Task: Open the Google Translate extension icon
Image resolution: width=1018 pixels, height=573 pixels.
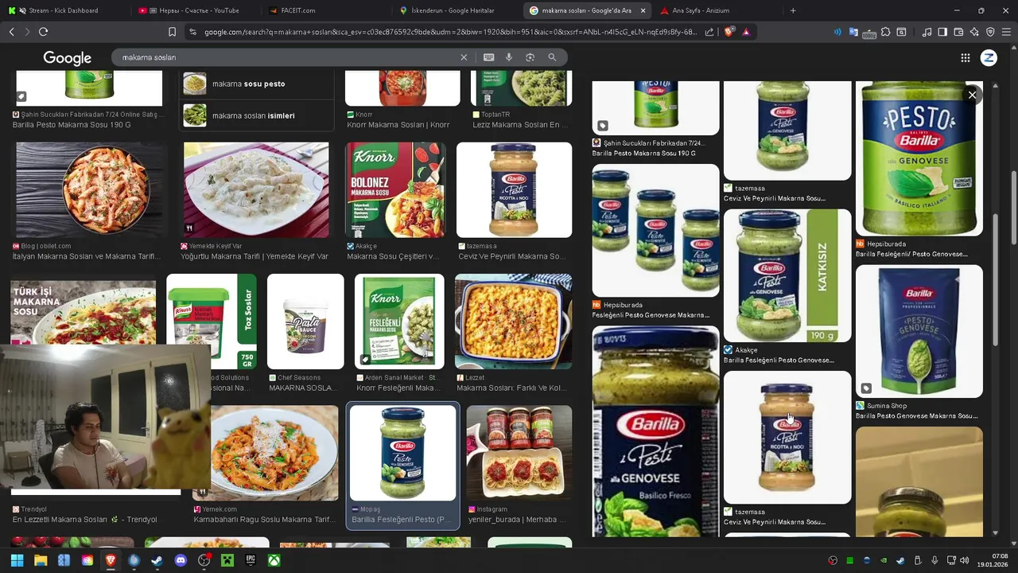Action: [x=853, y=32]
